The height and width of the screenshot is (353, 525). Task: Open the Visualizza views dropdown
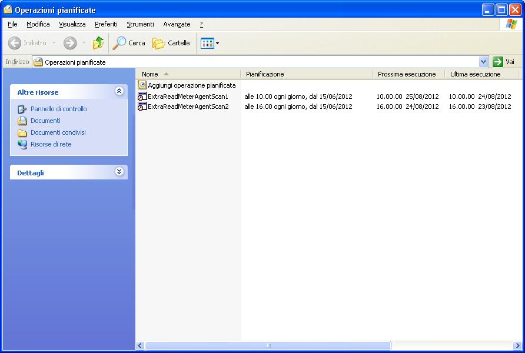[x=210, y=43]
